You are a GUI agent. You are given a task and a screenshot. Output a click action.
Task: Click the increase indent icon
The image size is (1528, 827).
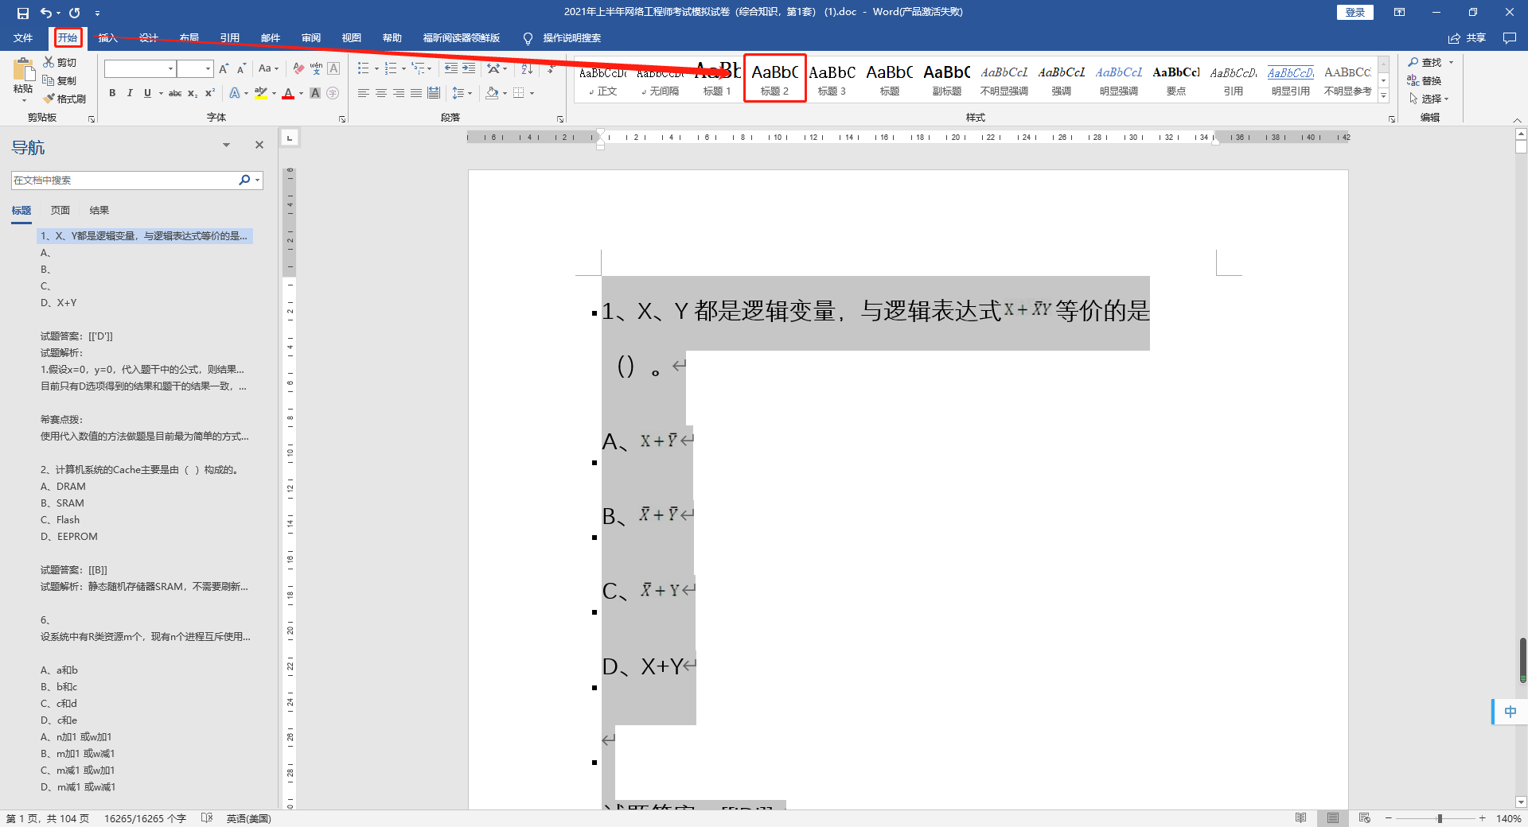click(x=469, y=69)
